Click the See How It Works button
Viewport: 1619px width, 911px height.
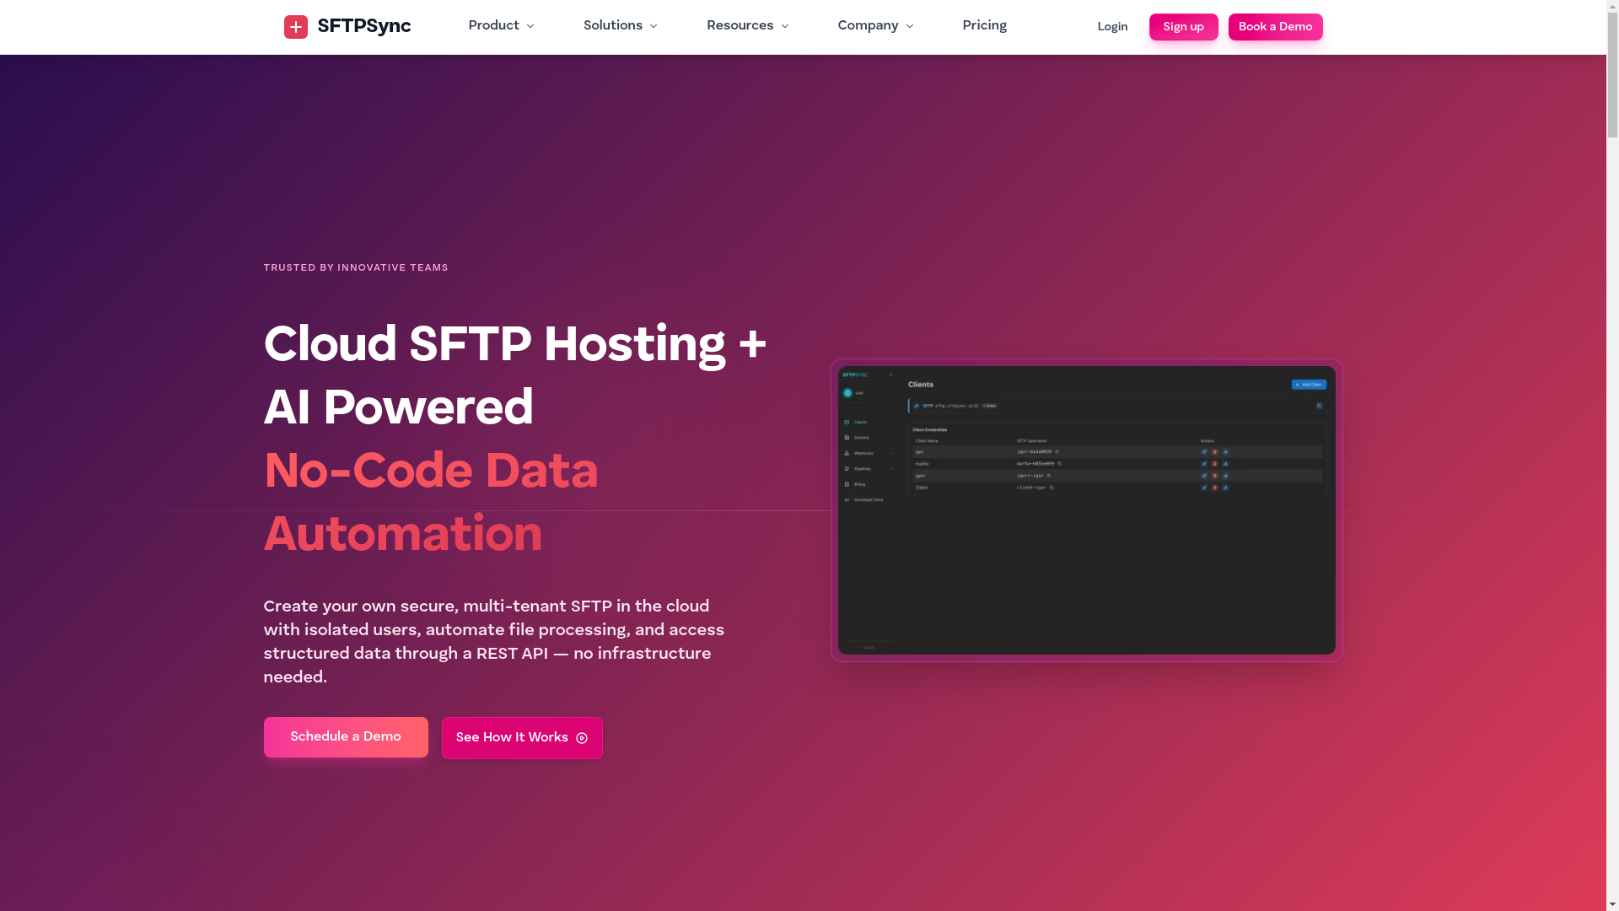(x=522, y=738)
